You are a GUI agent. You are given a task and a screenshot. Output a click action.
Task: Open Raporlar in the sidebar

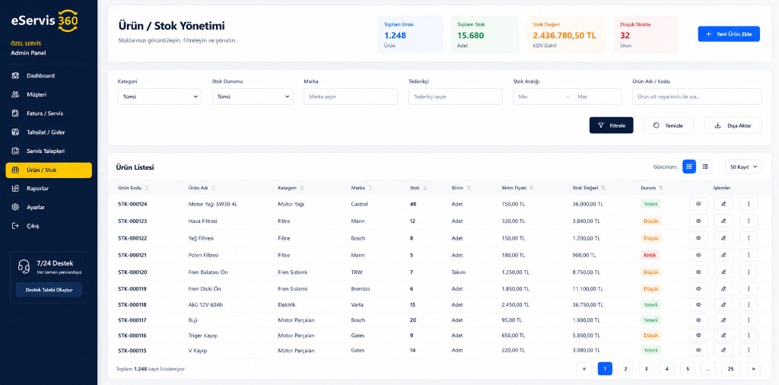(x=49, y=188)
